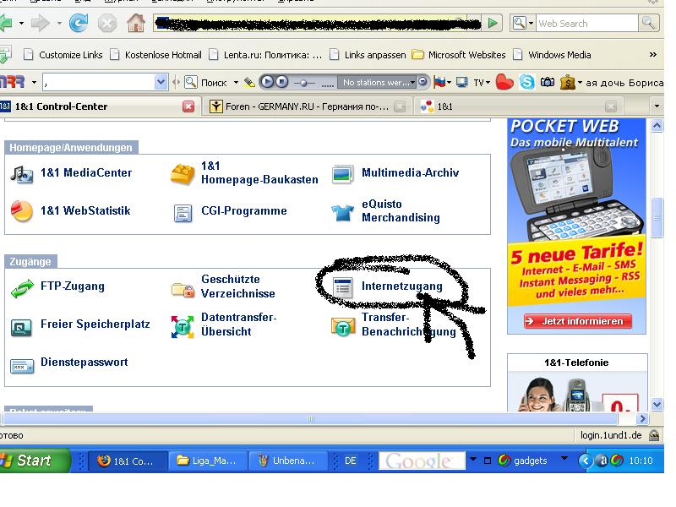Image resolution: width=676 pixels, height=507 pixels.
Task: Open Skype from the toolbar icon
Action: 526,82
